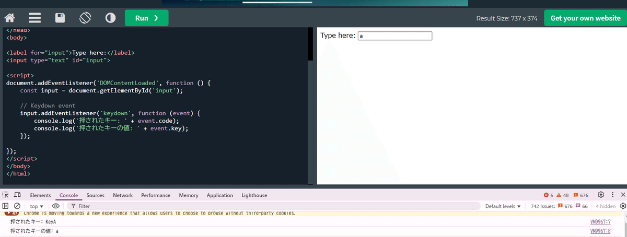Open the top context dropdown

pyautogui.click(x=37, y=206)
